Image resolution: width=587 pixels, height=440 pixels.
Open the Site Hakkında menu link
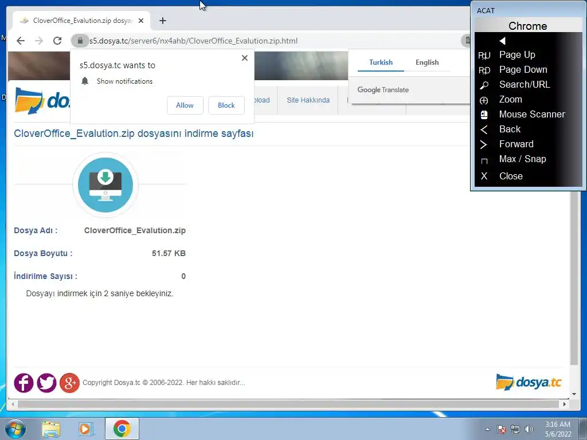pyautogui.click(x=308, y=100)
